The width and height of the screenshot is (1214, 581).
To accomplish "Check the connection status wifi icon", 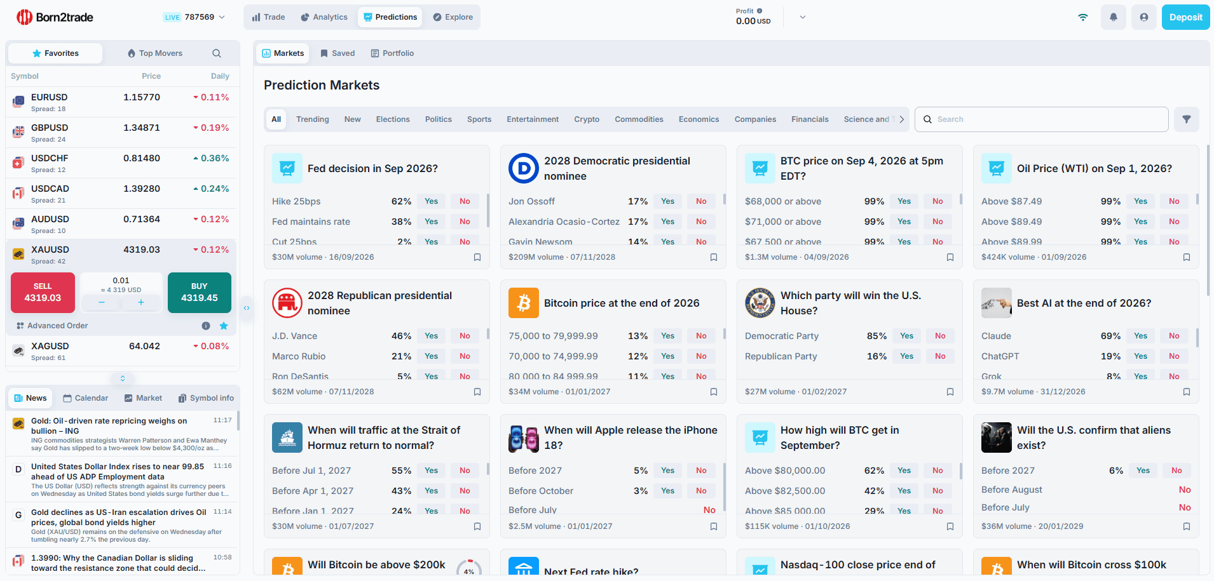I will (1083, 17).
